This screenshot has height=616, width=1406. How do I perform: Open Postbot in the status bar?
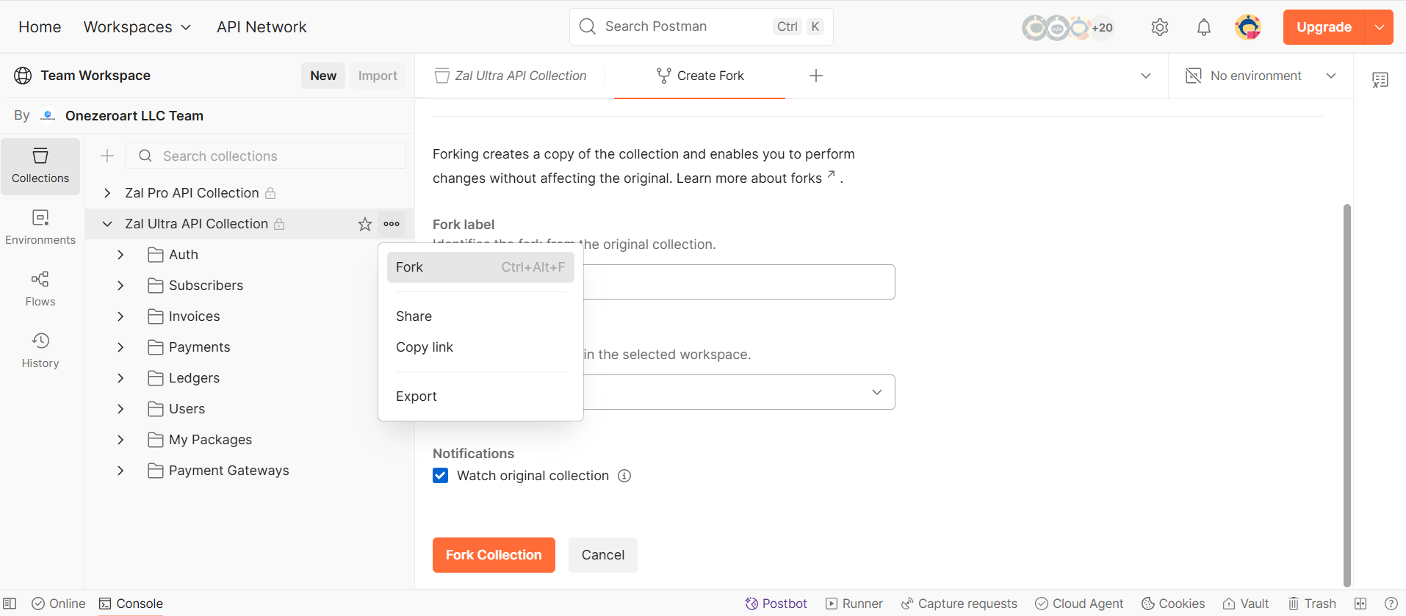[x=776, y=604]
